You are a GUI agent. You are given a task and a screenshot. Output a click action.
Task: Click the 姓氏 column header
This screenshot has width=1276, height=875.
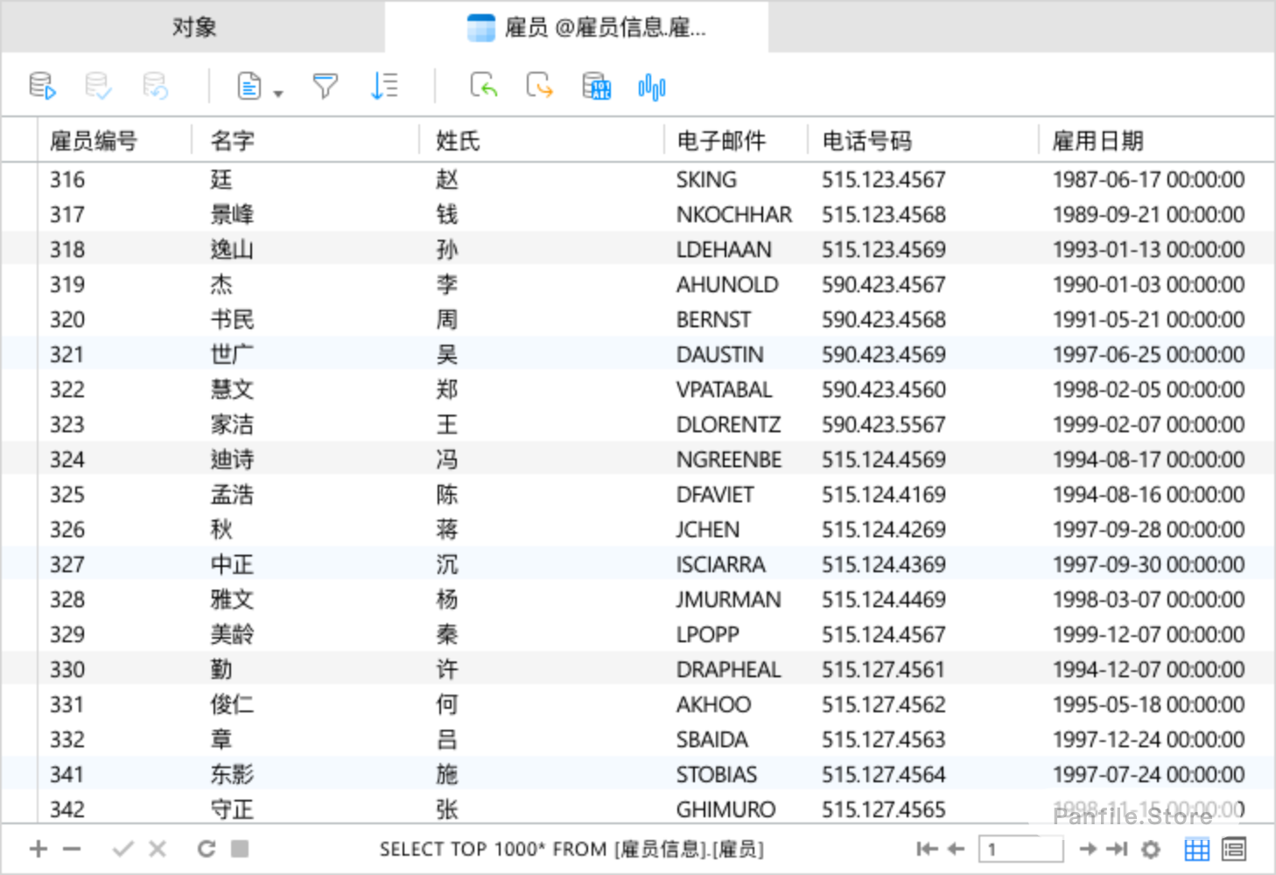click(x=458, y=141)
